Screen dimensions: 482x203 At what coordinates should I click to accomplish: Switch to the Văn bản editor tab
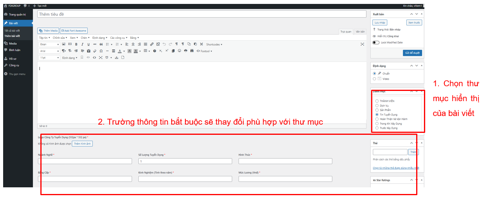pyautogui.click(x=360, y=31)
